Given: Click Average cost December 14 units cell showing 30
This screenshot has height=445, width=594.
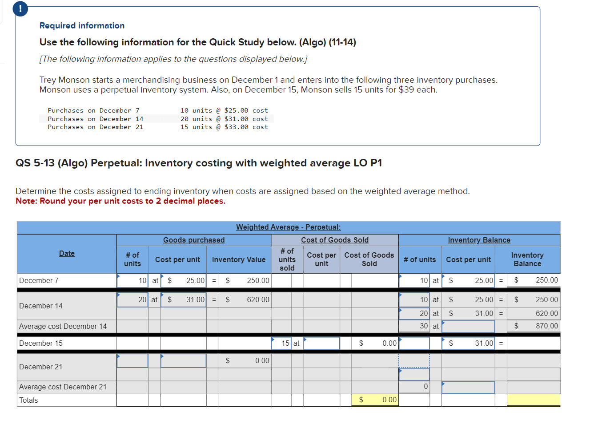Looking at the screenshot, I should tap(414, 326).
